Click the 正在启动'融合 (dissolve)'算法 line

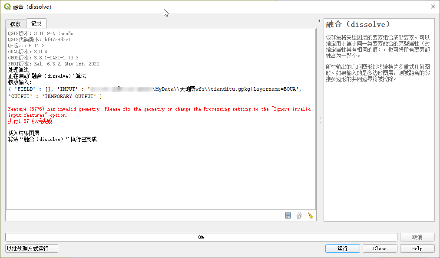click(47, 76)
